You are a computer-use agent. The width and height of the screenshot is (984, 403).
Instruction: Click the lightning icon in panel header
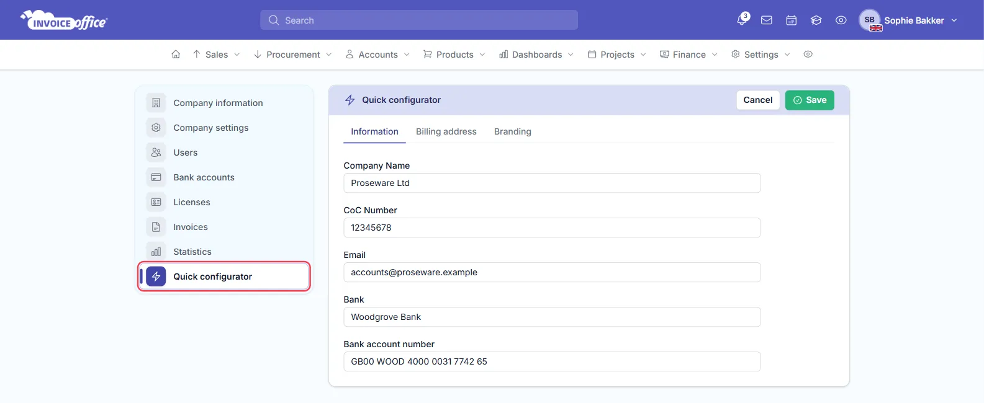click(x=350, y=100)
